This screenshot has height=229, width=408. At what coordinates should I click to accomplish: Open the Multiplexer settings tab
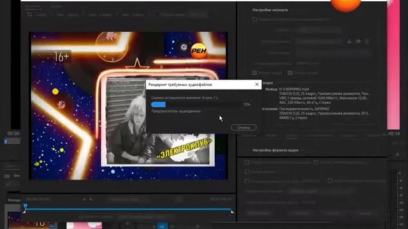[319, 135]
